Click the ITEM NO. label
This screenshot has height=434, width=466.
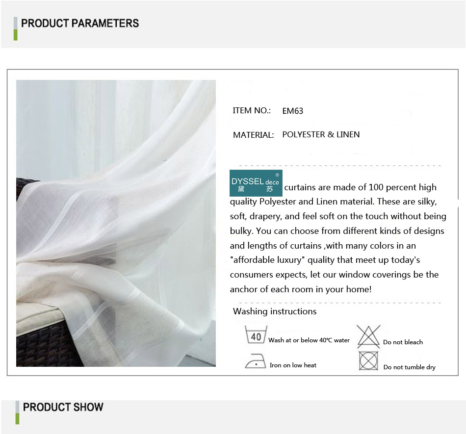pyautogui.click(x=252, y=111)
